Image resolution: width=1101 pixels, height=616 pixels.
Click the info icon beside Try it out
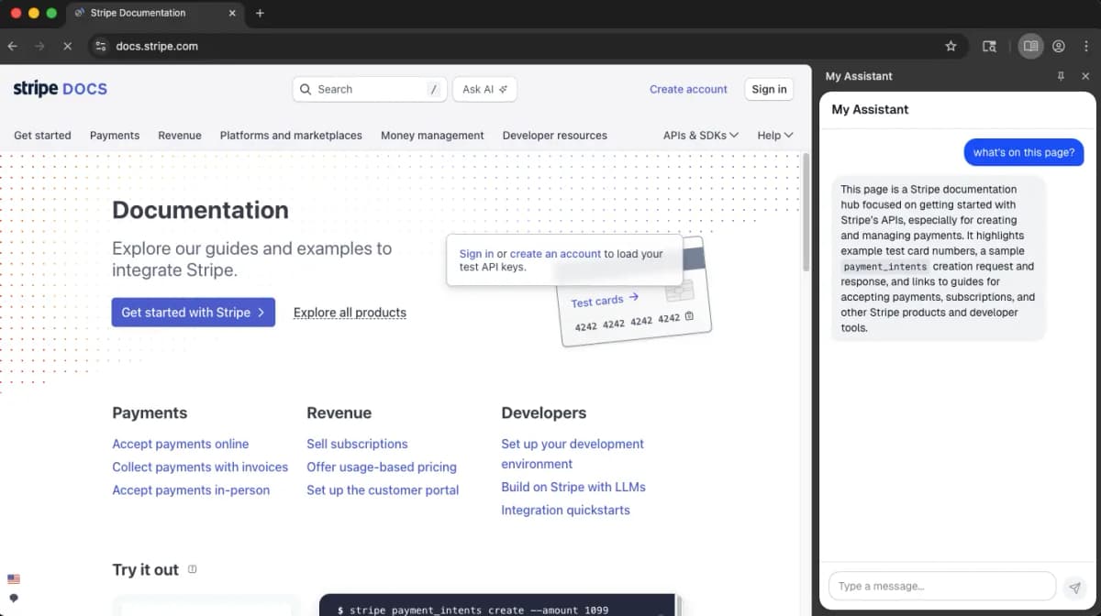(191, 568)
